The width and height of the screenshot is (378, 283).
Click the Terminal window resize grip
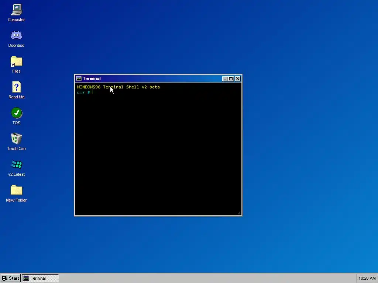click(x=239, y=213)
